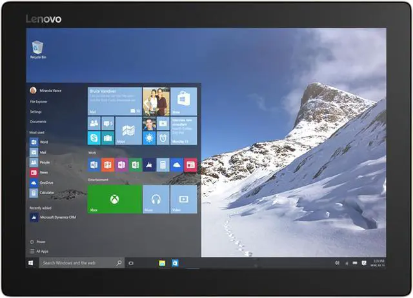This screenshot has height=298, width=413.
Task: Open the Xbox tile
Action: point(114,199)
